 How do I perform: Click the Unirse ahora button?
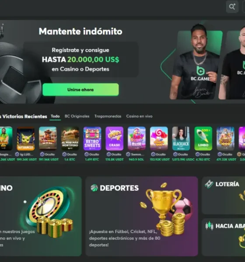80,90
